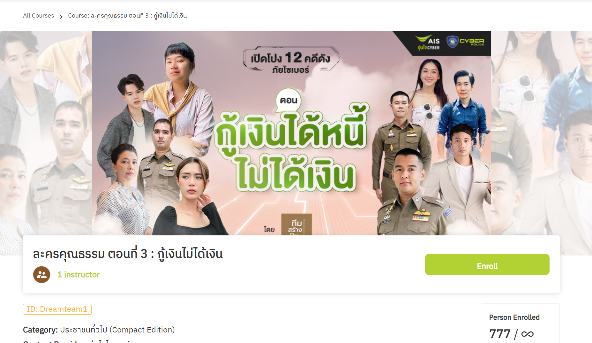
Task: Click the course title heading text
Action: tap(128, 254)
